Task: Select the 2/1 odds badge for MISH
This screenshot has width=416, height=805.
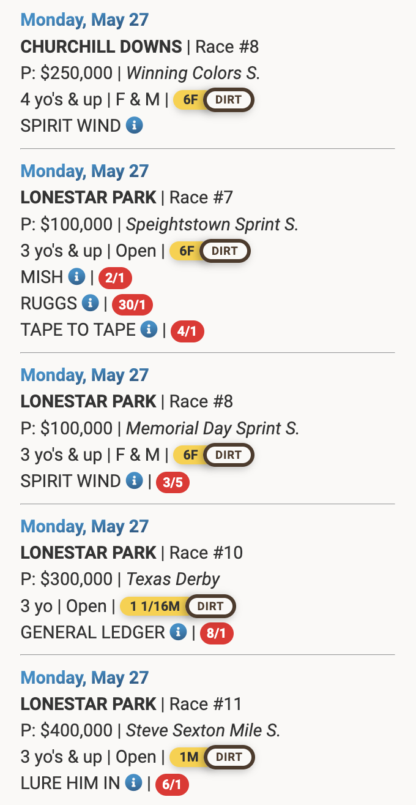Action: point(115,279)
